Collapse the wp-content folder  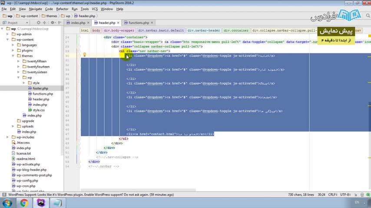pos(7,40)
